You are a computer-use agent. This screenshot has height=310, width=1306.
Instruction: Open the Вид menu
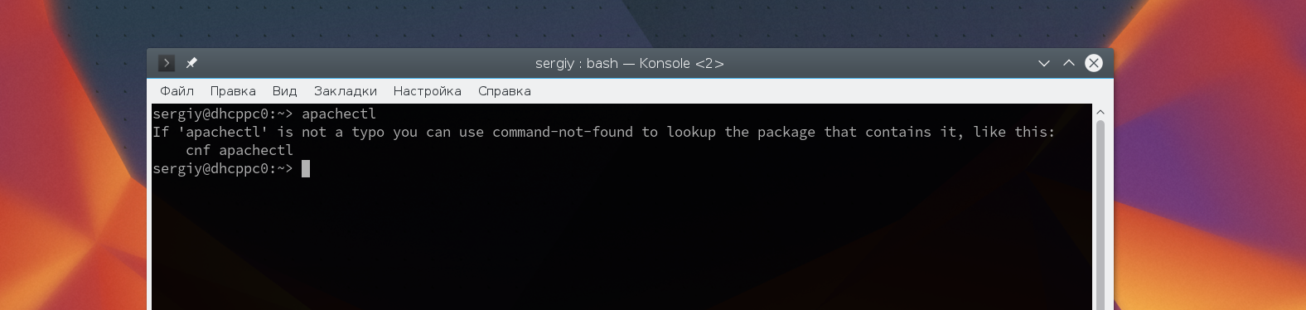click(284, 91)
